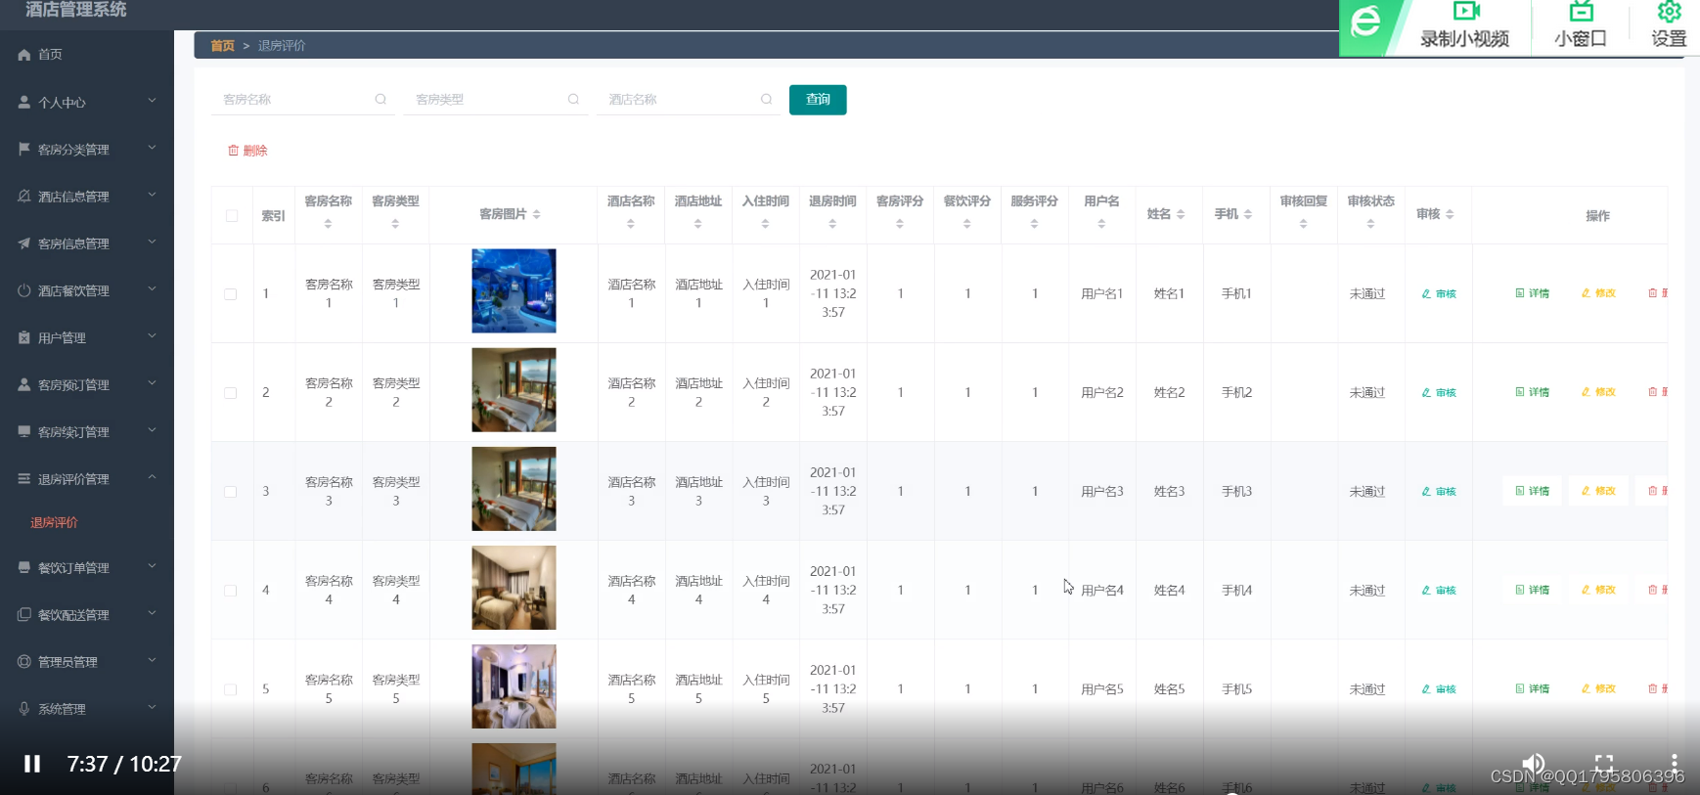Click 用户名3 cell
The width and height of the screenshot is (1700, 795).
pos(1102,492)
